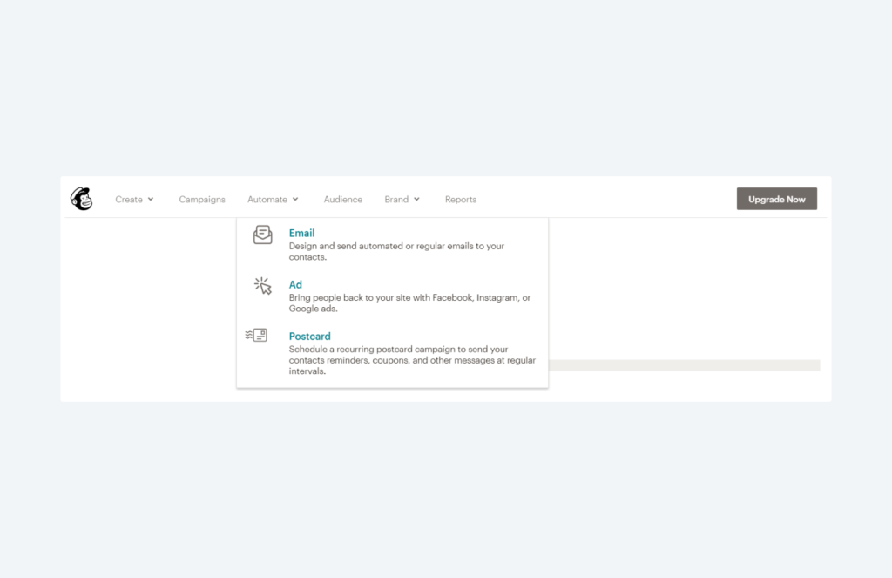The image size is (892, 578).
Task: Click the Ad description about Facebook ads
Action: click(409, 303)
